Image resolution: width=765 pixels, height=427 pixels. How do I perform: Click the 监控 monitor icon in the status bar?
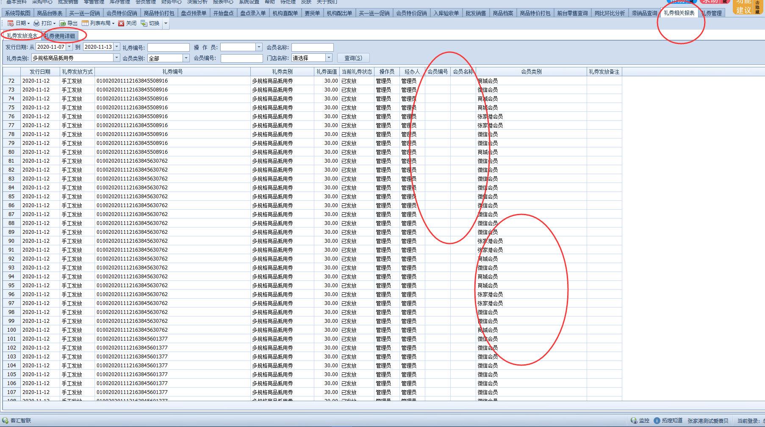coord(634,421)
